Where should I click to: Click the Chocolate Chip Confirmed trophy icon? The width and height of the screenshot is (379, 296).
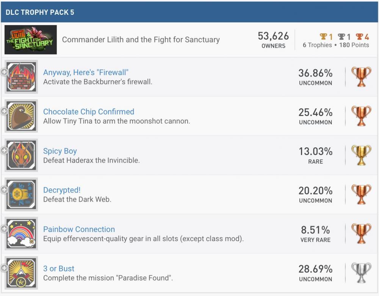point(21,116)
